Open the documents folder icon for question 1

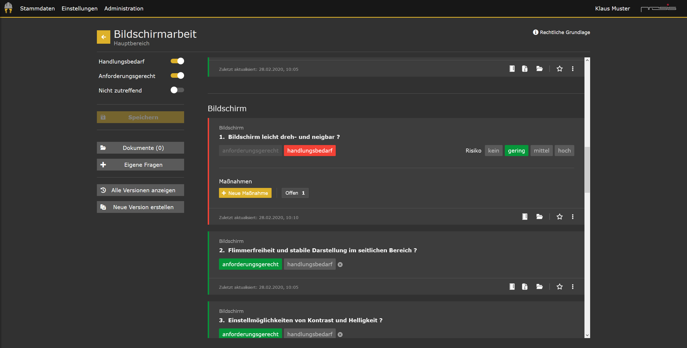[x=539, y=217]
